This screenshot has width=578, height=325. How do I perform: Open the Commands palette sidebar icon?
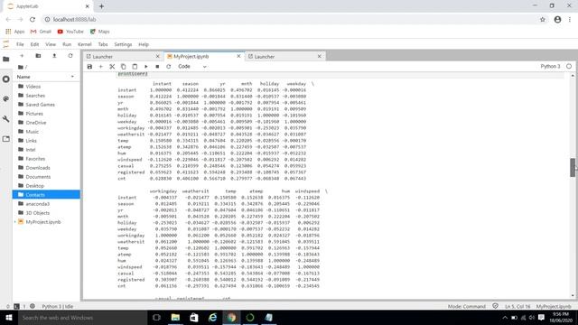click(x=6, y=98)
